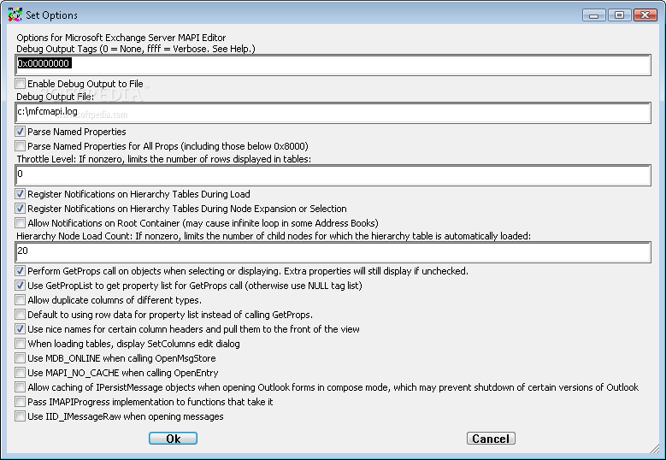Uncheck Perform GetProps call on objects
The image size is (666, 460).
(x=20, y=270)
